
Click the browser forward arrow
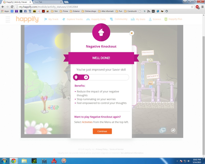[7, 7]
